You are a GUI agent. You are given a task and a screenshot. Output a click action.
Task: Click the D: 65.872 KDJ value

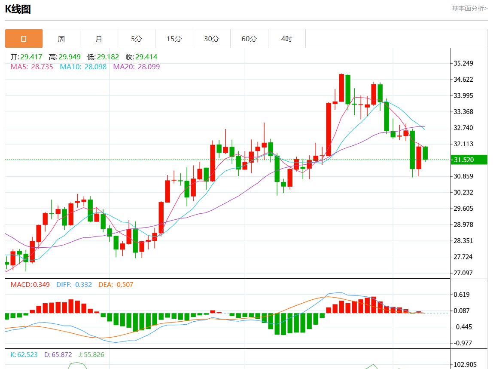click(58, 354)
